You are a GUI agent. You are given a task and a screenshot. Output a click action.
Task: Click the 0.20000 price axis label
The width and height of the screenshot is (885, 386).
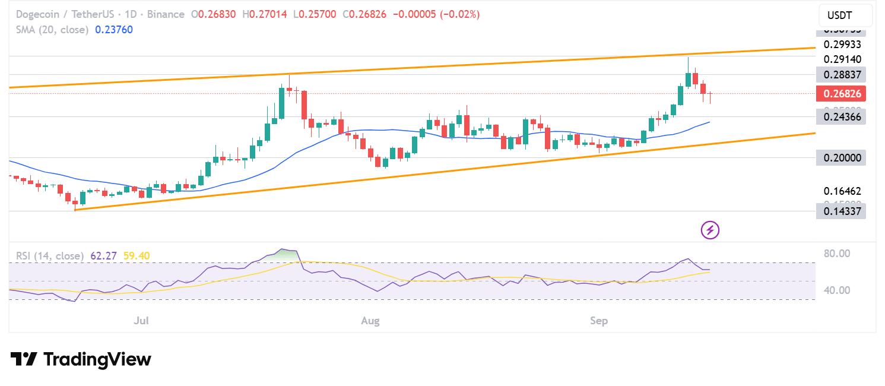pyautogui.click(x=840, y=158)
